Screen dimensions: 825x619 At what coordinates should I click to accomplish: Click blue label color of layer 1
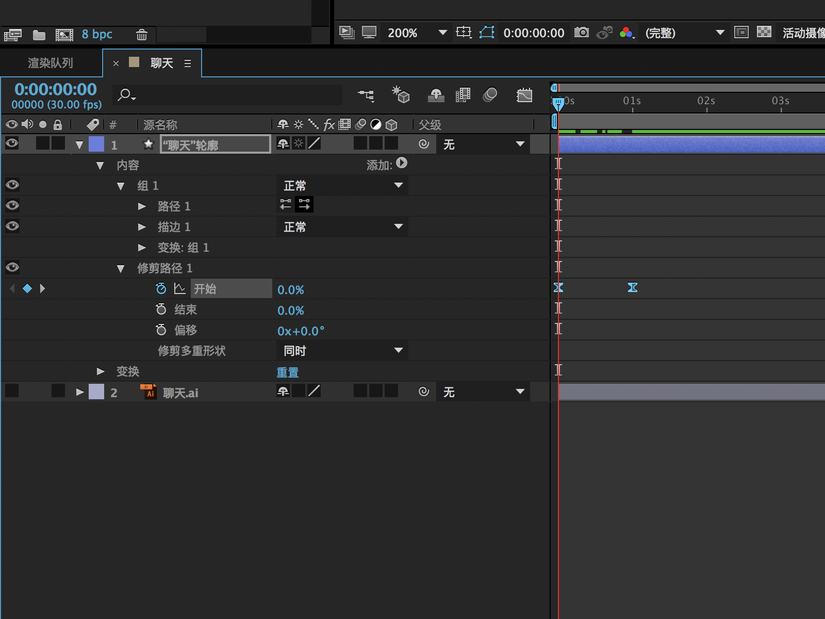pos(96,144)
